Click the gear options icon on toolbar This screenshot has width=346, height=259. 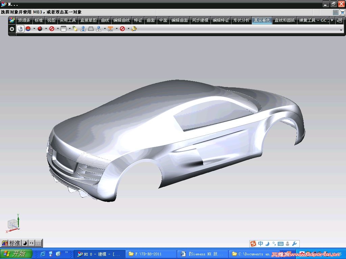coord(12,29)
